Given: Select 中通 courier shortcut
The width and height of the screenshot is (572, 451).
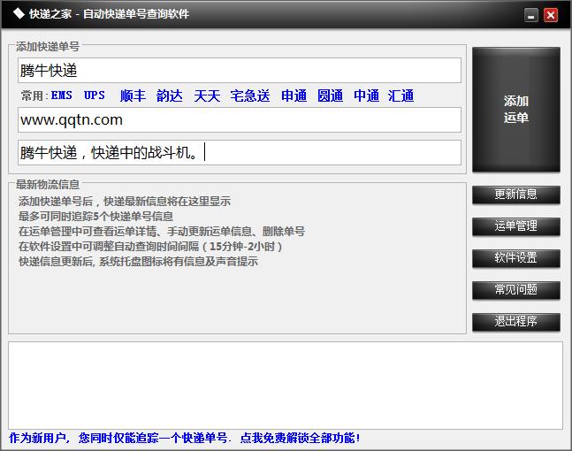Looking at the screenshot, I should click(x=366, y=96).
